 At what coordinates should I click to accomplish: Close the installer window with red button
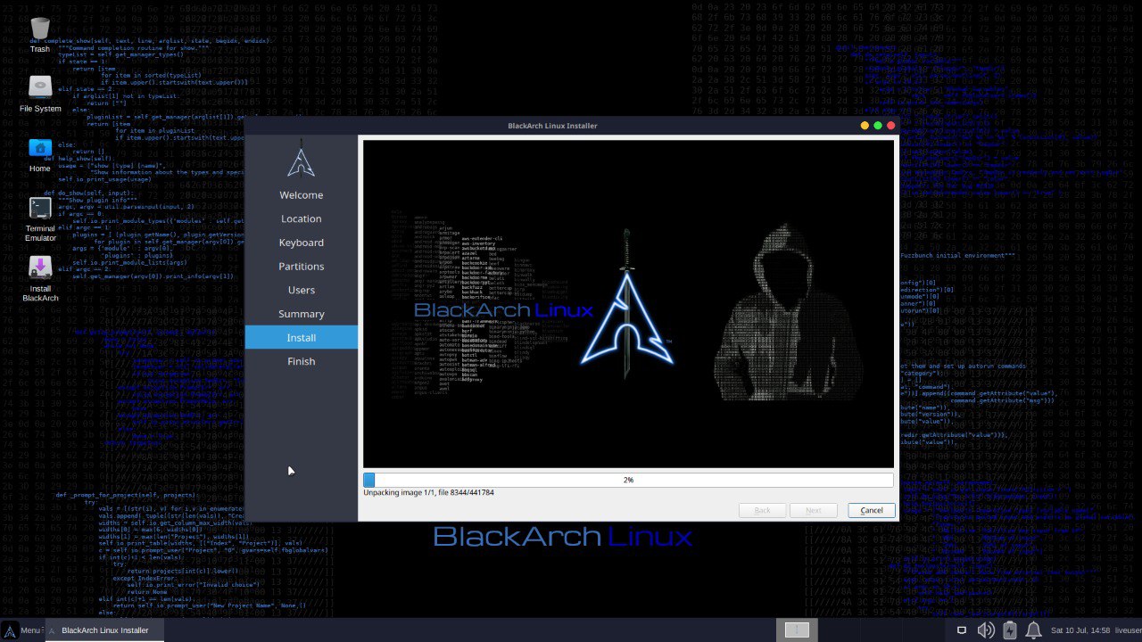(890, 126)
